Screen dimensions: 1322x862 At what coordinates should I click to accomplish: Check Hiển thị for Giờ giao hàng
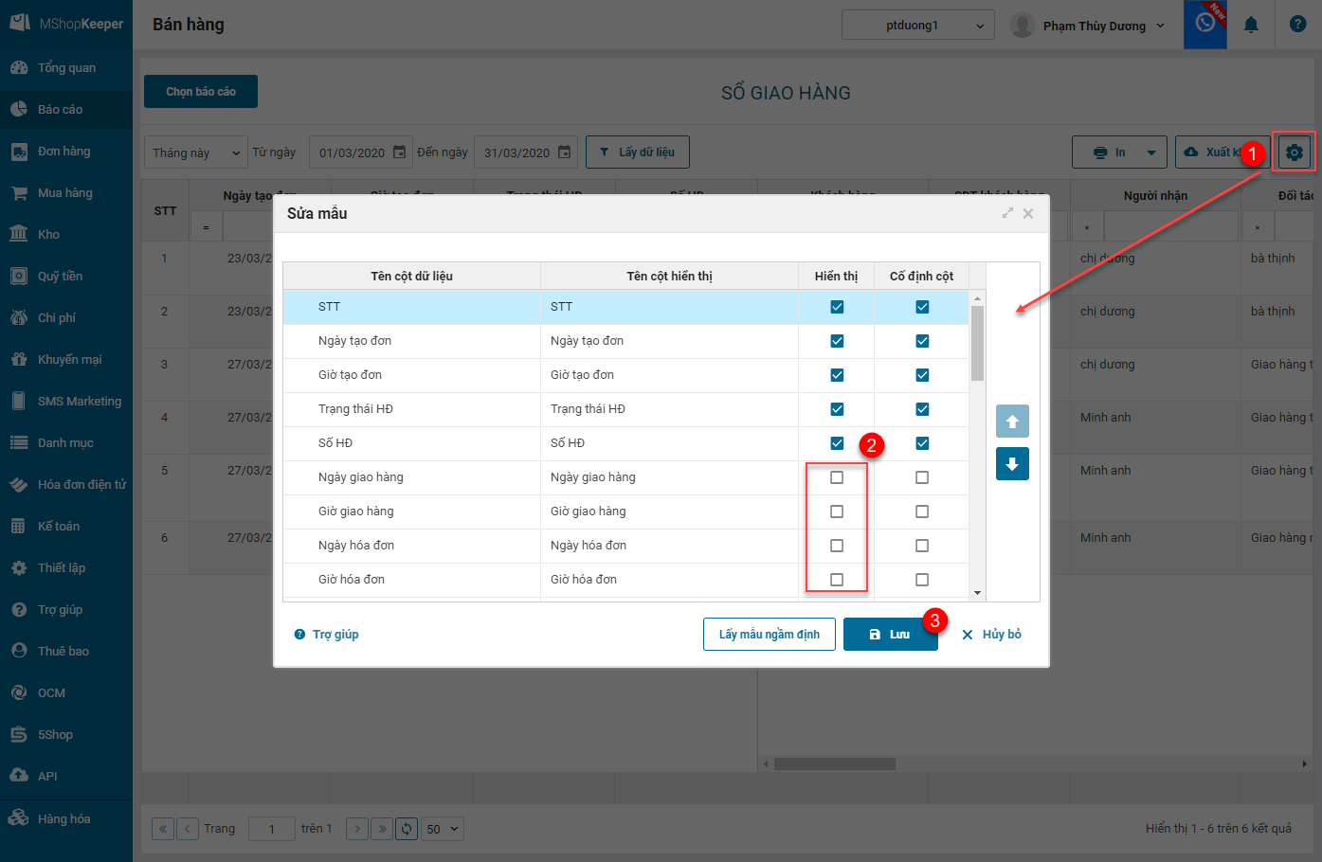tap(837, 512)
